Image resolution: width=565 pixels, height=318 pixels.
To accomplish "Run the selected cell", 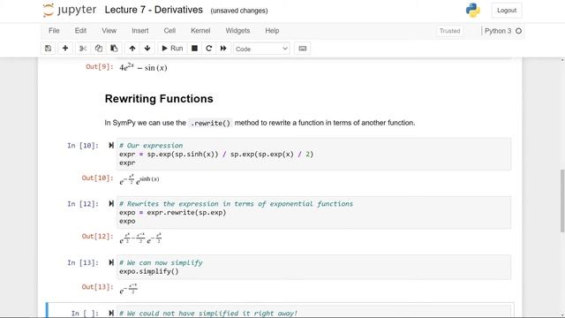I will click(172, 49).
